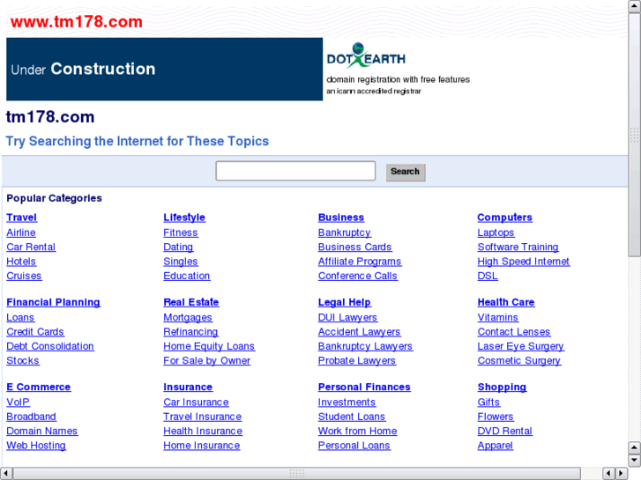Click the vertical scrollbar up arrow
This screenshot has height=480, width=641.
[x=634, y=6]
